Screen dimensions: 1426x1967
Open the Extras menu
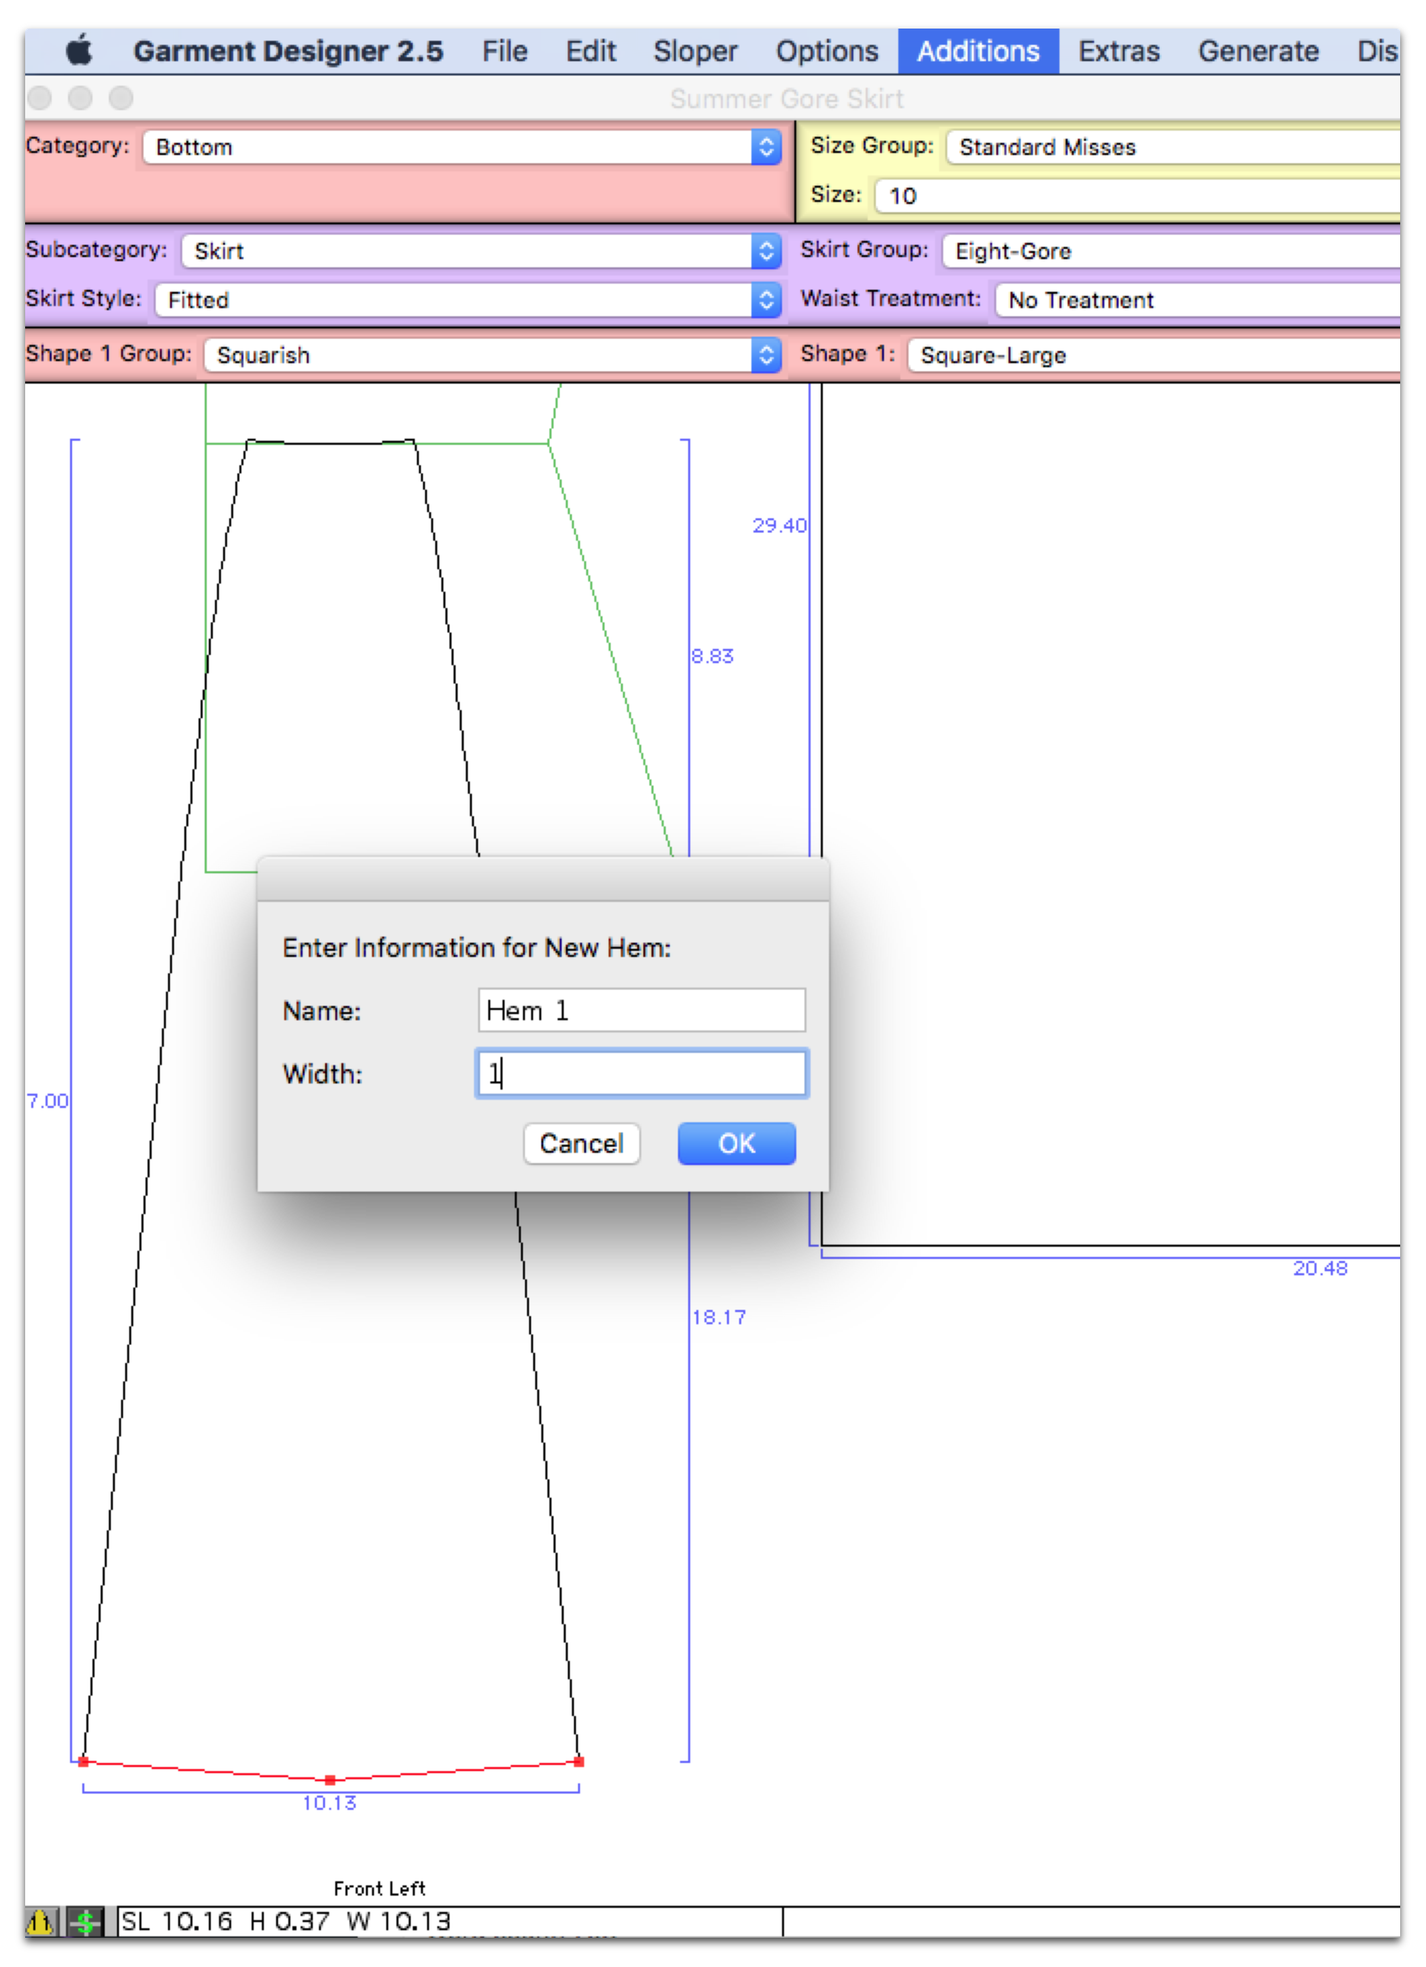tap(1118, 51)
